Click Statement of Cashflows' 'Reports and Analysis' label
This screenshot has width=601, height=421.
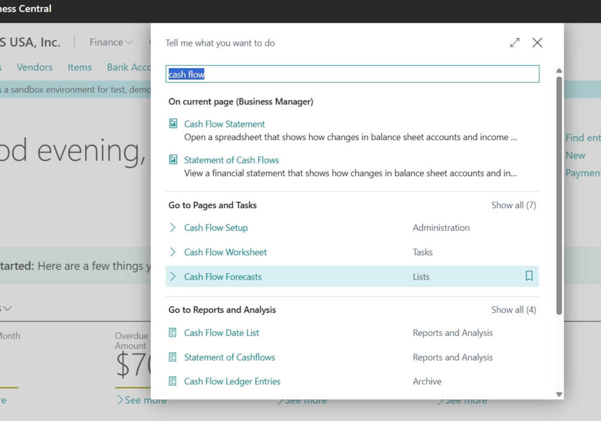(x=453, y=358)
